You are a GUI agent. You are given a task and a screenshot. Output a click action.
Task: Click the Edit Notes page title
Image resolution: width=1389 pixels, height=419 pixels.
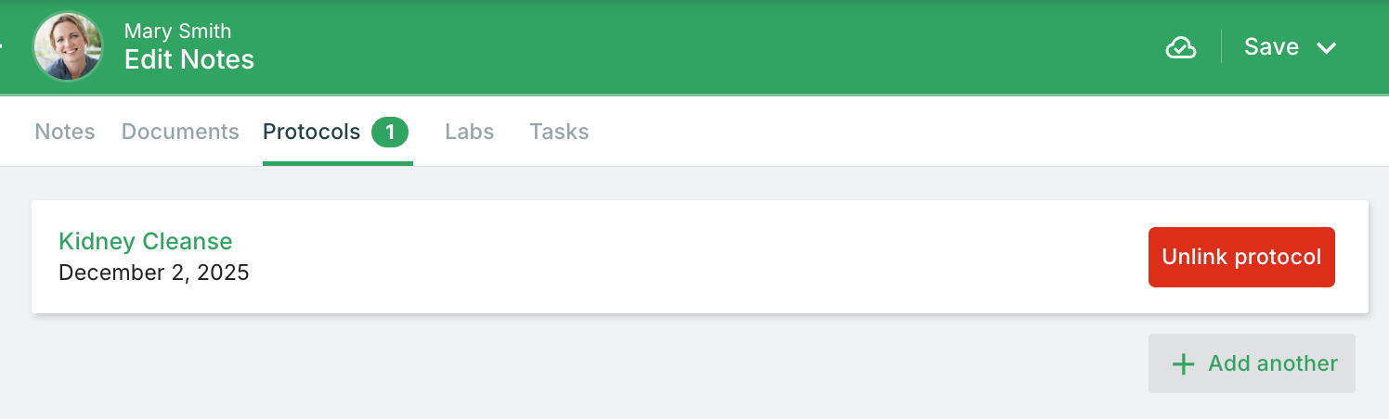[189, 60]
